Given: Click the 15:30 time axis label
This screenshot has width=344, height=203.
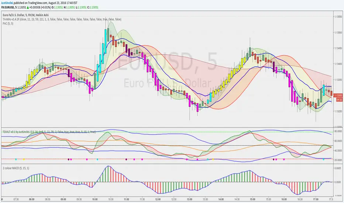Looking at the screenshot, I should point(268,199).
